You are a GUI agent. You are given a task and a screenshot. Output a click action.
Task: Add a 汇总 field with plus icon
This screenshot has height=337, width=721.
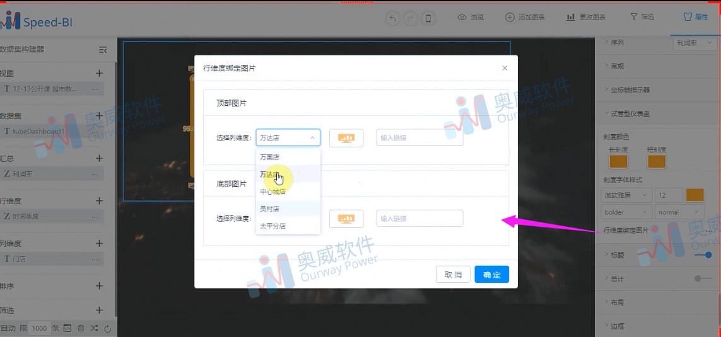[99, 158]
